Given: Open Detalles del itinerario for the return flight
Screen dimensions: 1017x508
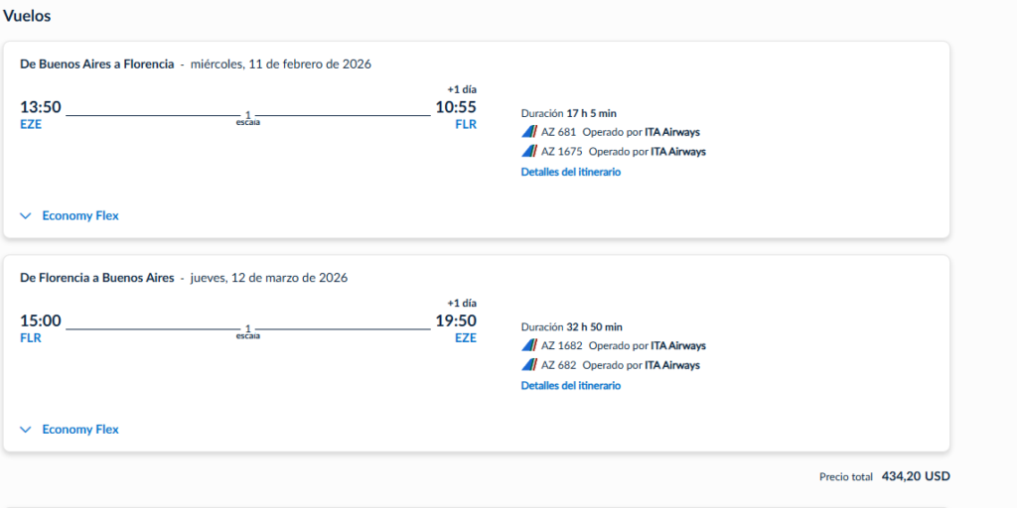Looking at the screenshot, I should click(x=570, y=385).
